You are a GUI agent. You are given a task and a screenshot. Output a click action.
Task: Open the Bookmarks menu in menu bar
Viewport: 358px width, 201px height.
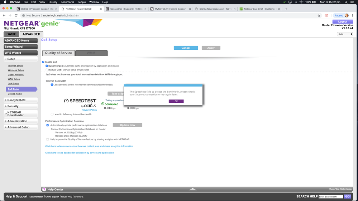[x=67, y=2]
